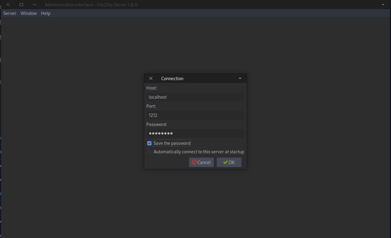Click the chevron in the Connection dialog header
This screenshot has height=238, width=391.
240,78
